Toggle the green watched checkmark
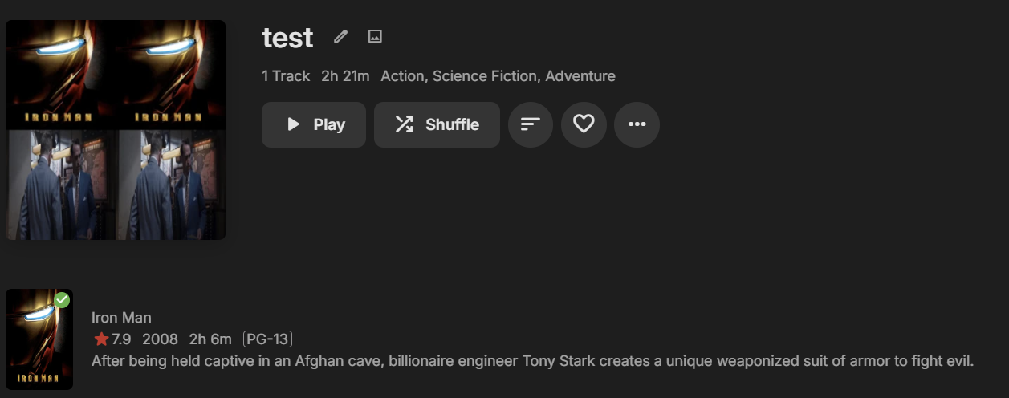 62,300
